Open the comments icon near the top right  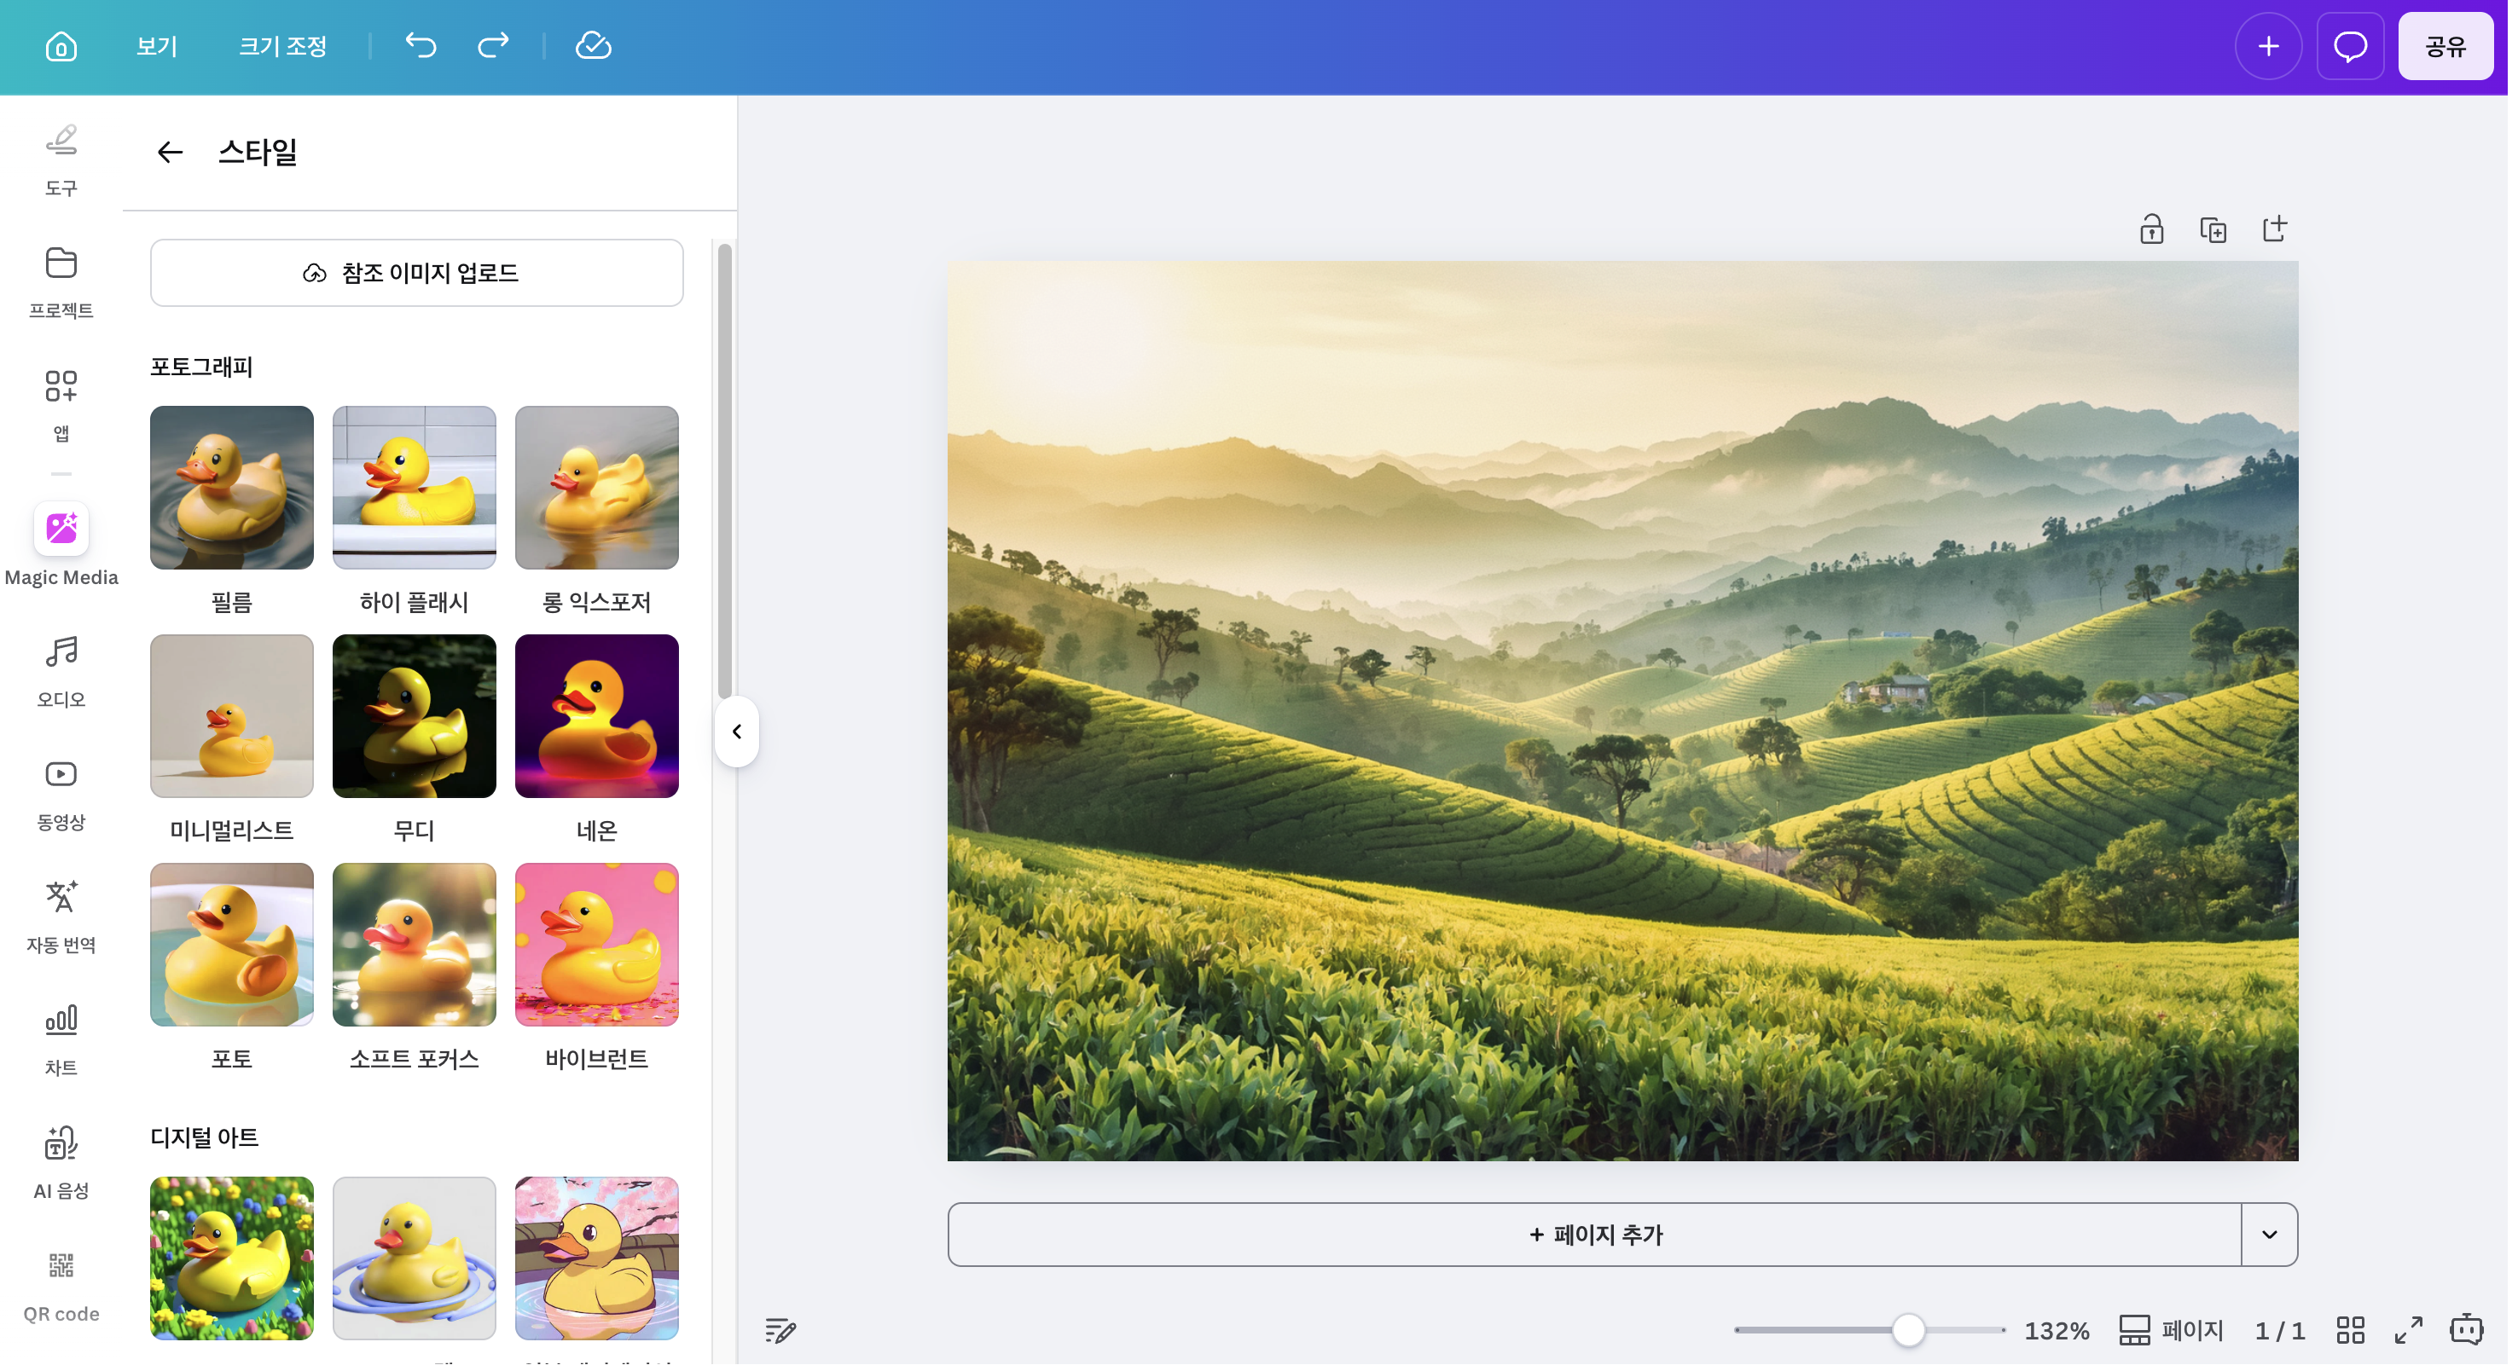point(2351,45)
